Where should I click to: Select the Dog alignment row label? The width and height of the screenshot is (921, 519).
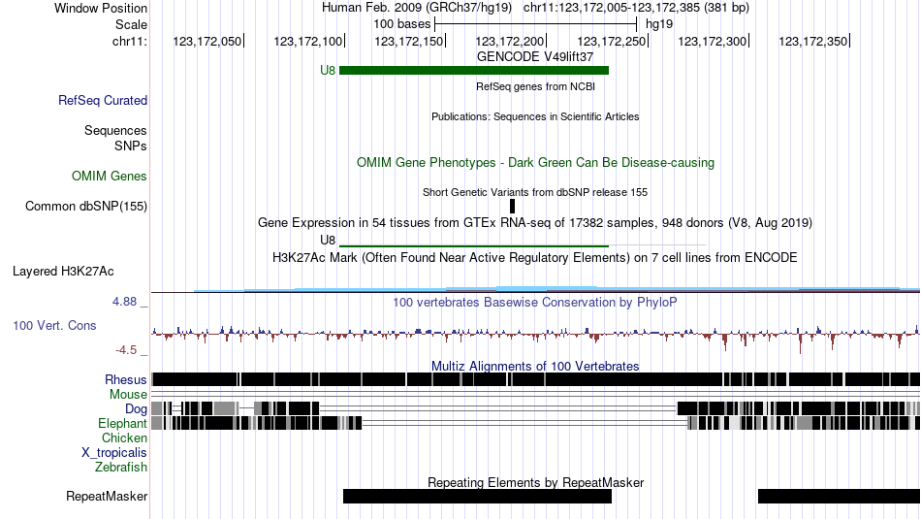[x=136, y=409]
